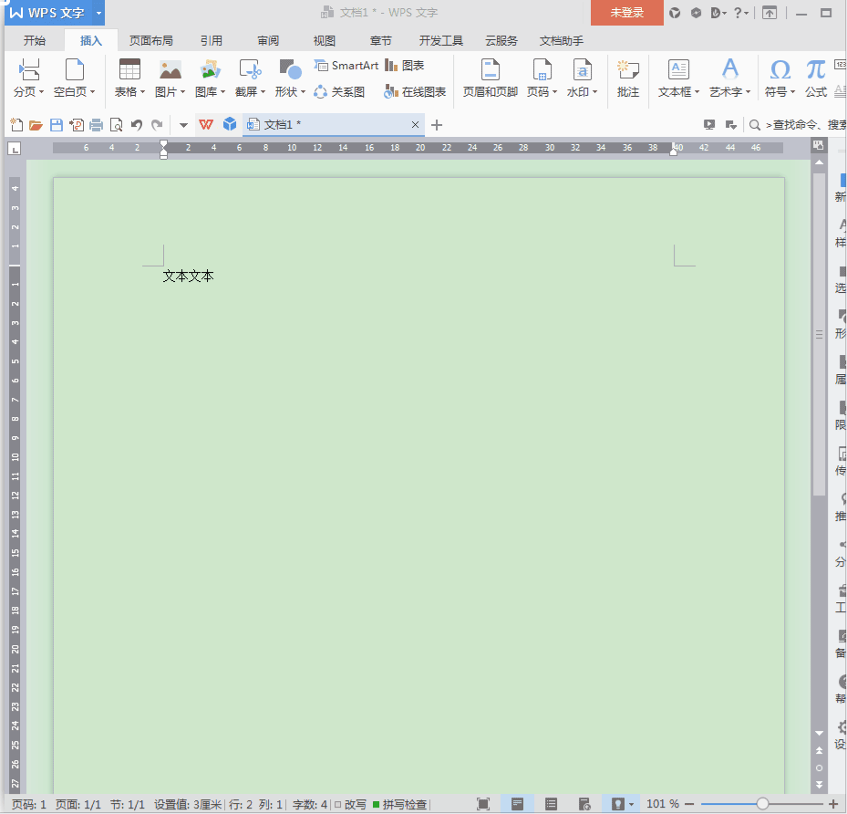This screenshot has height=814, width=847.
Task: Switch to the 页面布局 ribbon tab
Action: pos(150,40)
